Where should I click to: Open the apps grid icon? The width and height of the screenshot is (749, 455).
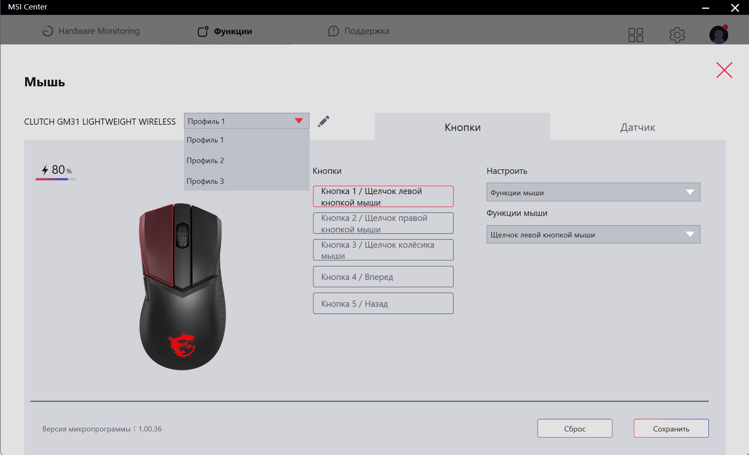pos(635,35)
